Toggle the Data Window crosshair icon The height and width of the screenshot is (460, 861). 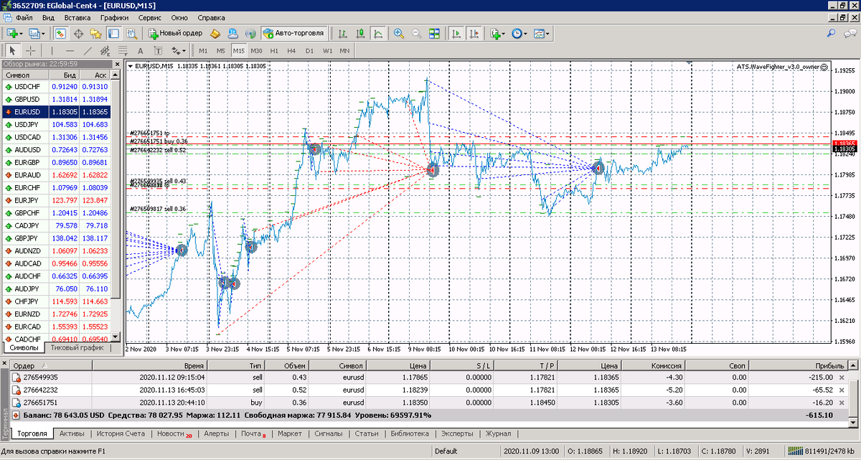tap(79, 33)
